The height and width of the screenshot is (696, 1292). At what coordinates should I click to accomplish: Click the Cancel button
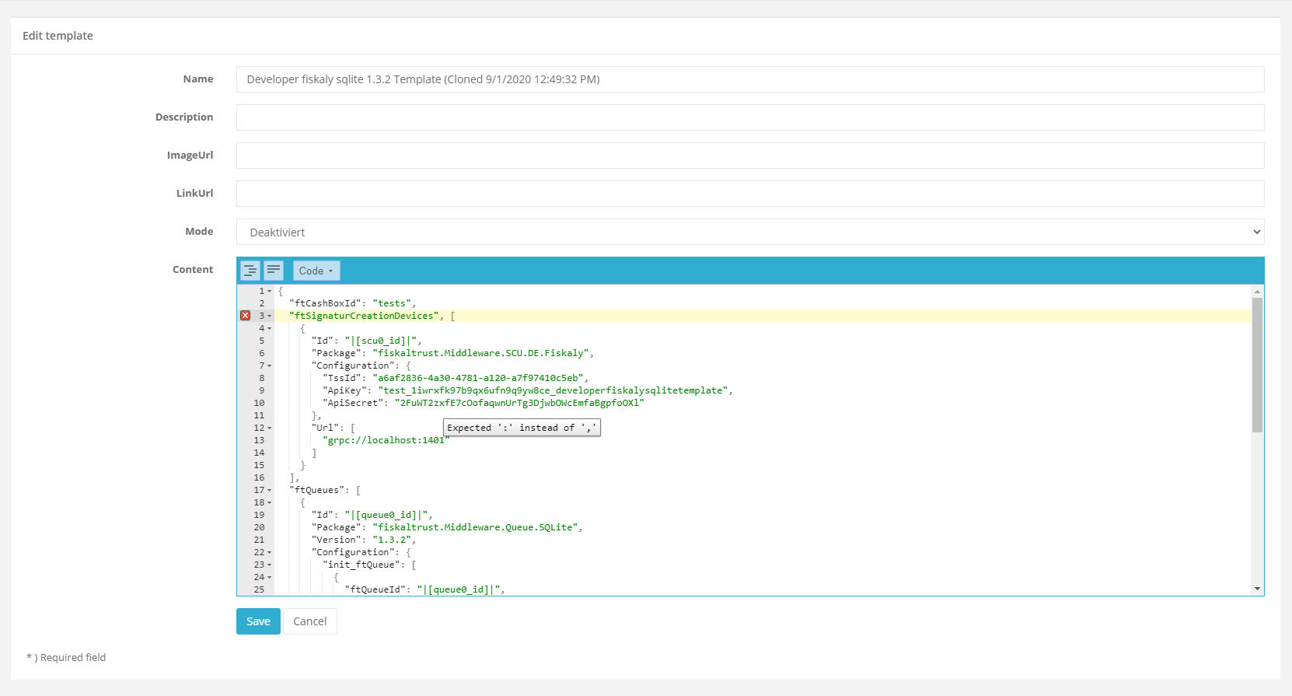click(x=310, y=621)
